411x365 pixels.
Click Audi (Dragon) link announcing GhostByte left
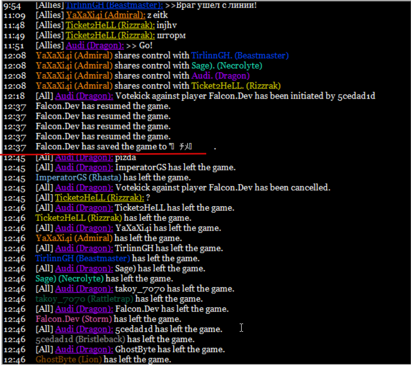84,349
